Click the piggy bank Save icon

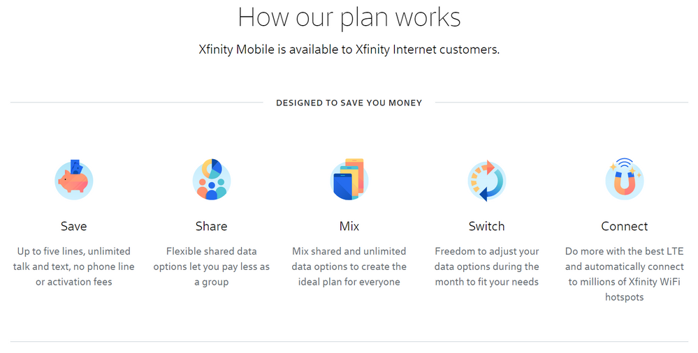pos(73,180)
